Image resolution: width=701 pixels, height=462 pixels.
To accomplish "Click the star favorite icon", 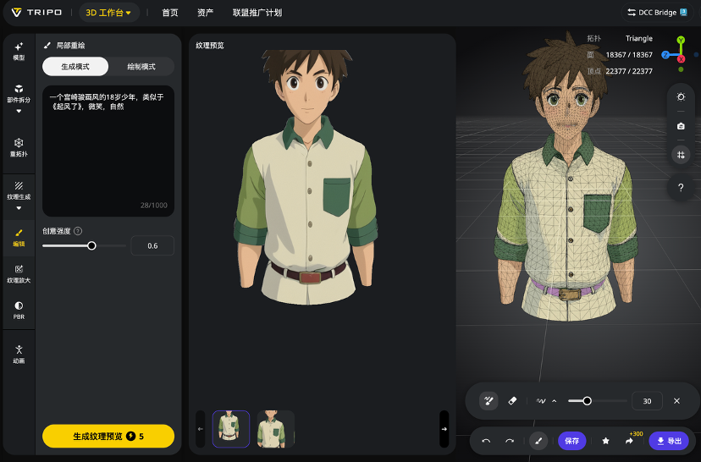I will tap(605, 441).
